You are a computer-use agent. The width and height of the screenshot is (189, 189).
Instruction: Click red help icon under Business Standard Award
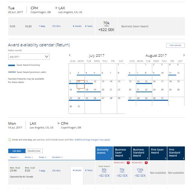[x=146, y=163]
